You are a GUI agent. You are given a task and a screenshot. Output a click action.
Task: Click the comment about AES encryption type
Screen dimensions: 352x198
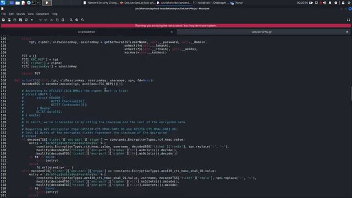click(100, 129)
